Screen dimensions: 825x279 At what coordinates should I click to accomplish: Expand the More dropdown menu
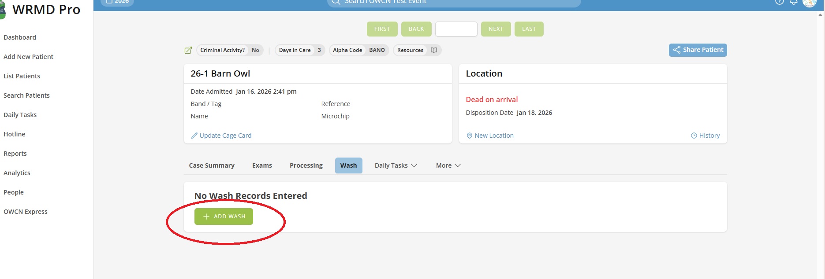pyautogui.click(x=448, y=165)
